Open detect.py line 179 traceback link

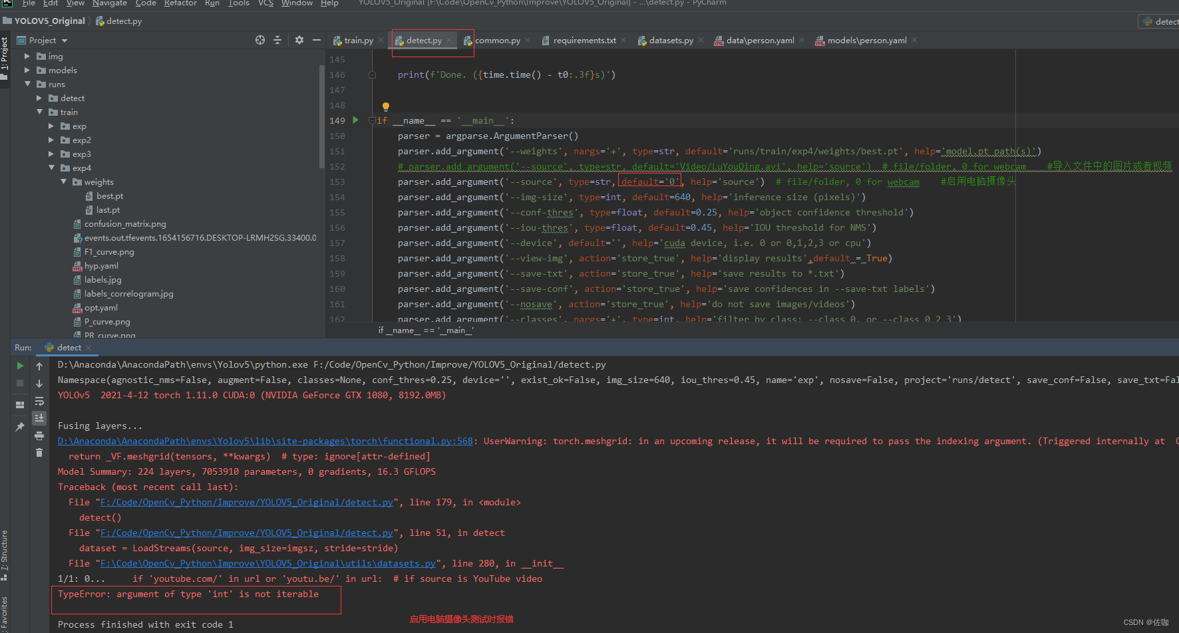(247, 503)
